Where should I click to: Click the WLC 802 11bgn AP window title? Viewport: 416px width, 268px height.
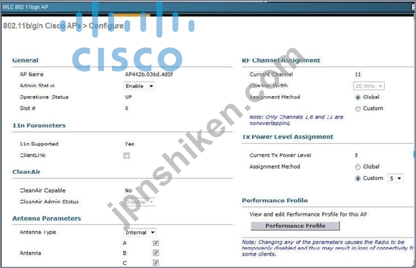[x=25, y=7]
